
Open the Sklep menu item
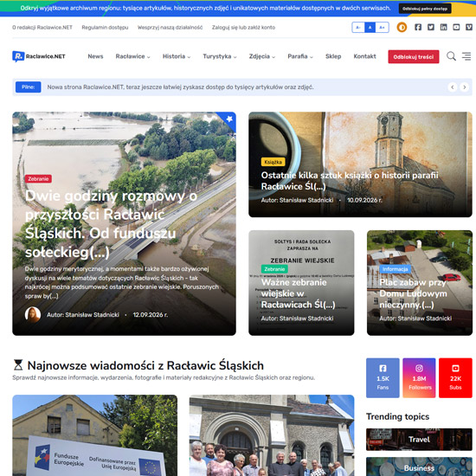pyautogui.click(x=333, y=56)
